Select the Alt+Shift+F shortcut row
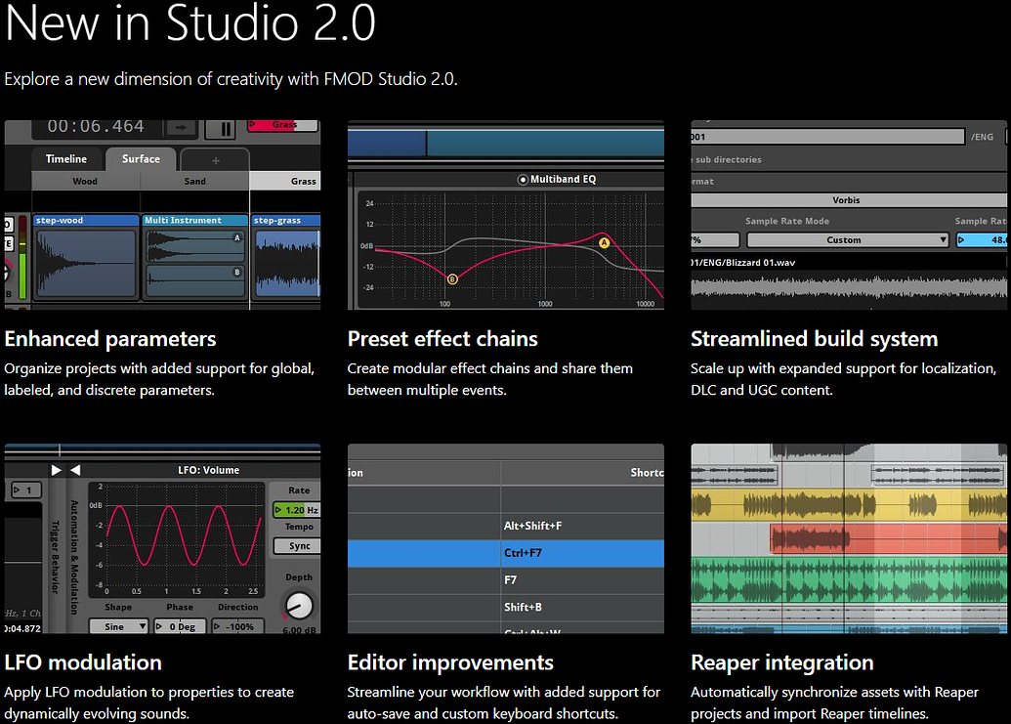Image resolution: width=1011 pixels, height=724 pixels. point(506,526)
